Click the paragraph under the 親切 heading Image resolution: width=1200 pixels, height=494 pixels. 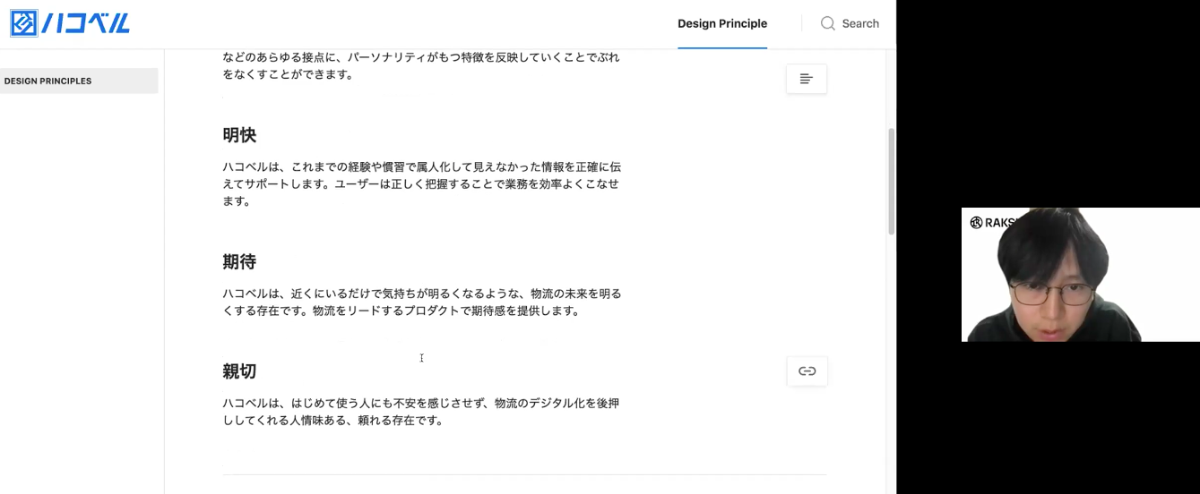click(x=421, y=412)
